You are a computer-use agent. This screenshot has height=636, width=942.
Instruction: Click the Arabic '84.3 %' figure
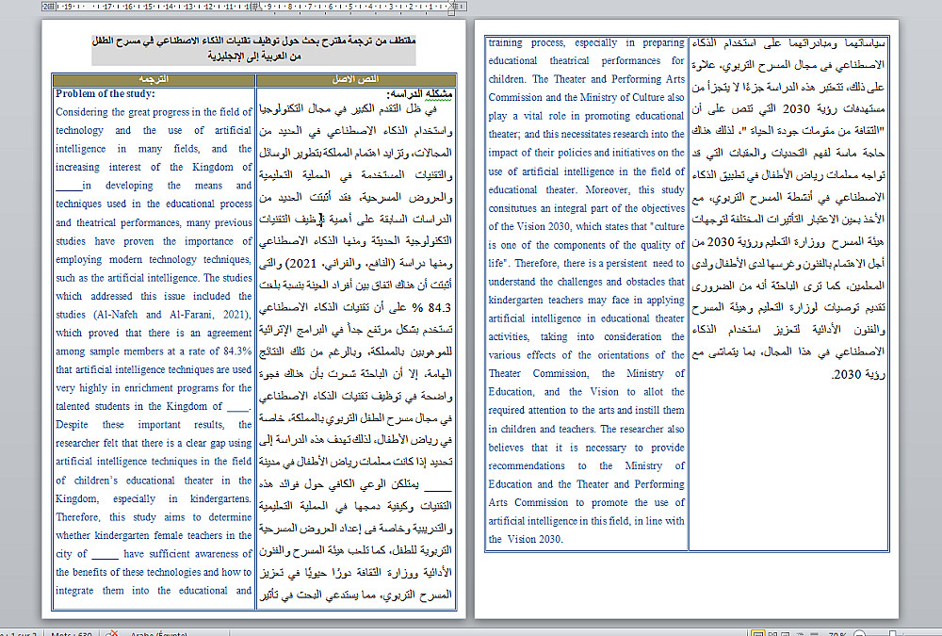tap(432, 308)
